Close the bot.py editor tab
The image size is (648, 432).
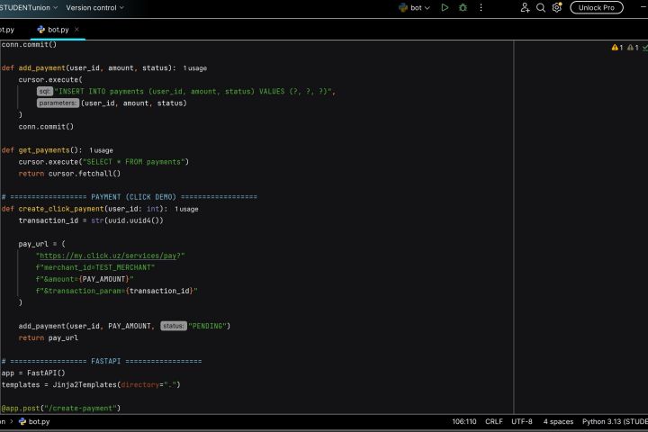(76, 30)
